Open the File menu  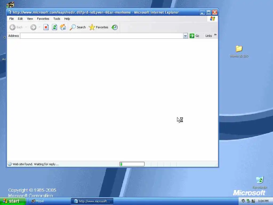pyautogui.click(x=11, y=19)
